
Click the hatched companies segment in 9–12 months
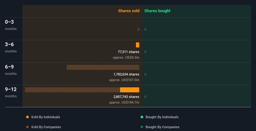(72, 90)
